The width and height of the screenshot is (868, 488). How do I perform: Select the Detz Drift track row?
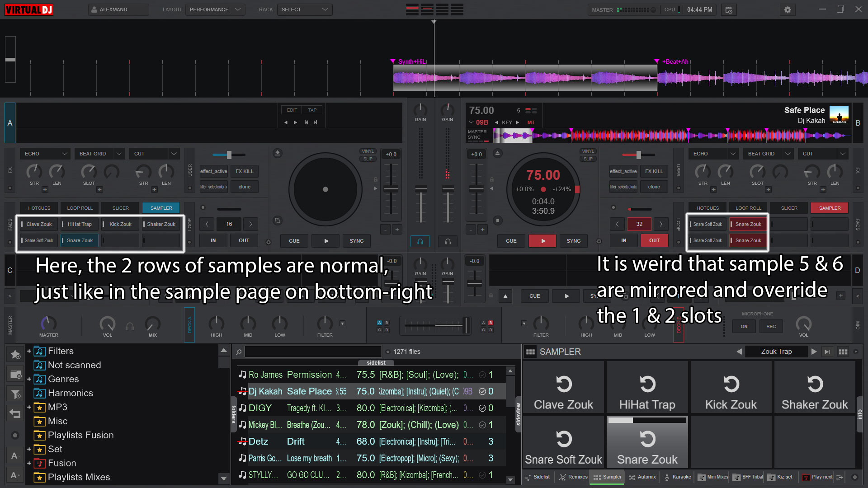pos(371,441)
